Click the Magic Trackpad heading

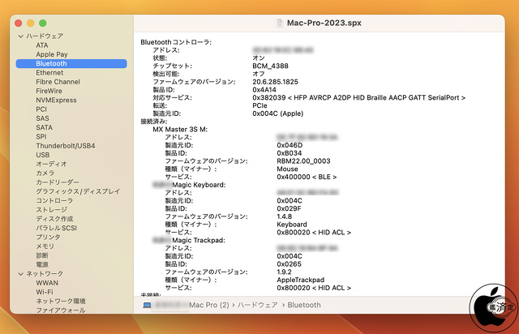(199, 240)
